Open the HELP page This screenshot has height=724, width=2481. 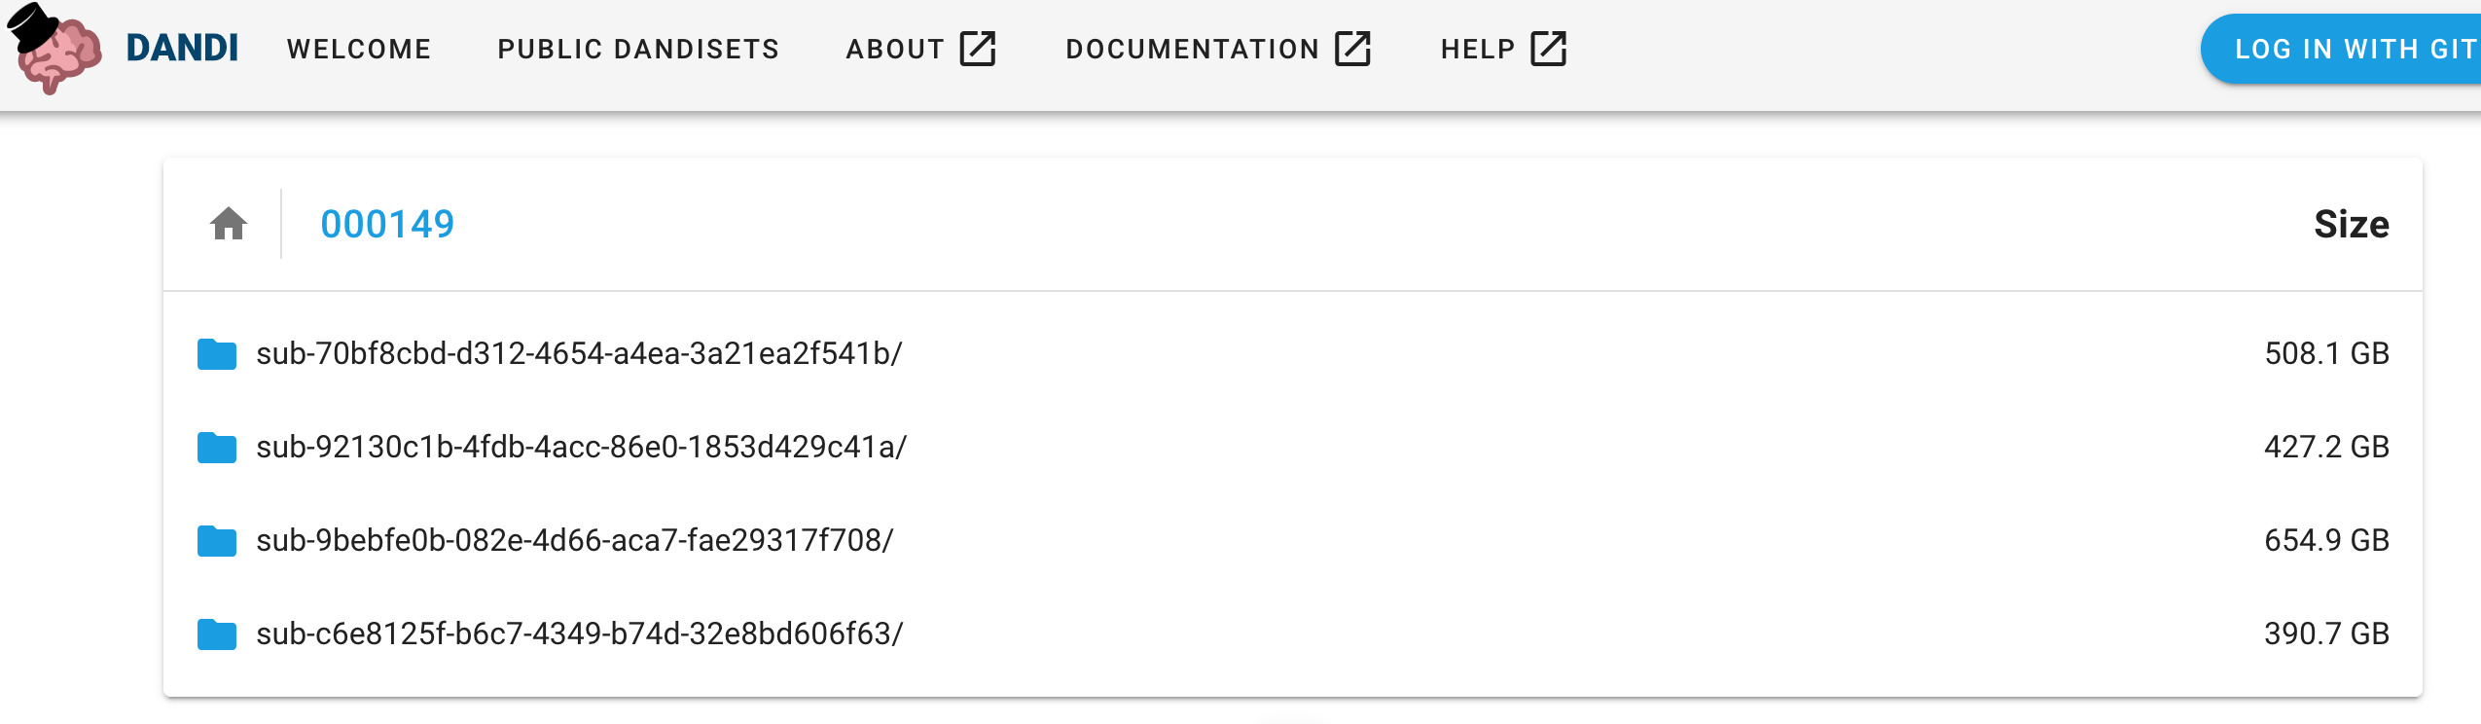click(x=1476, y=49)
